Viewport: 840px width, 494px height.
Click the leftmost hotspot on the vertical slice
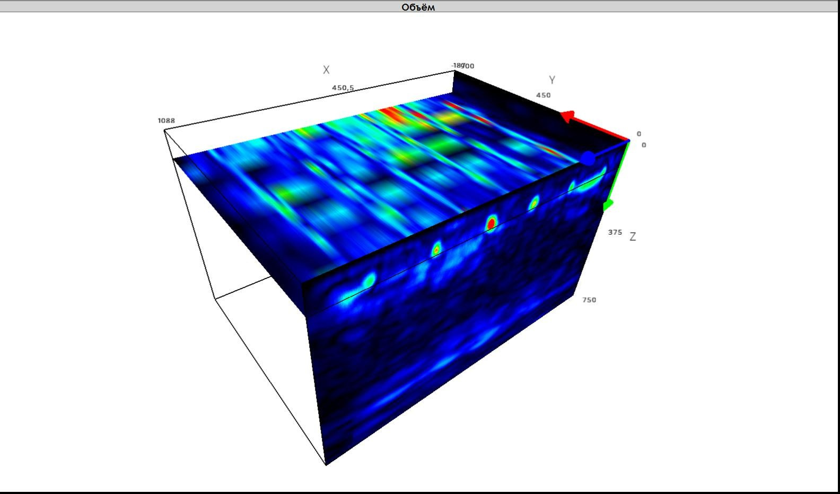point(368,279)
